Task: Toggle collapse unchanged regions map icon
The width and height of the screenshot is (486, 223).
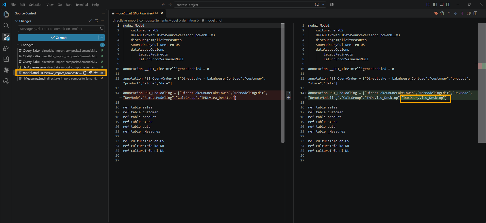Action: (469, 13)
